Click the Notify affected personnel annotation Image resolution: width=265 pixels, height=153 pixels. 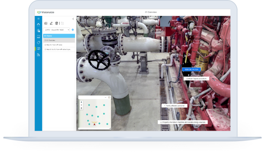pos(174,106)
